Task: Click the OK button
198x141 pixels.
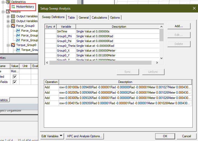Action: click(x=165, y=136)
